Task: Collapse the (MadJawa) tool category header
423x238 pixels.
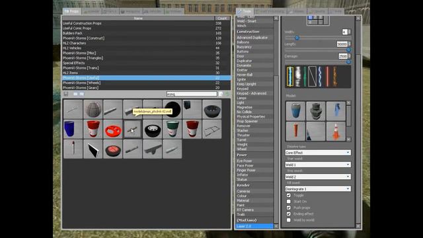Action: 254,220
